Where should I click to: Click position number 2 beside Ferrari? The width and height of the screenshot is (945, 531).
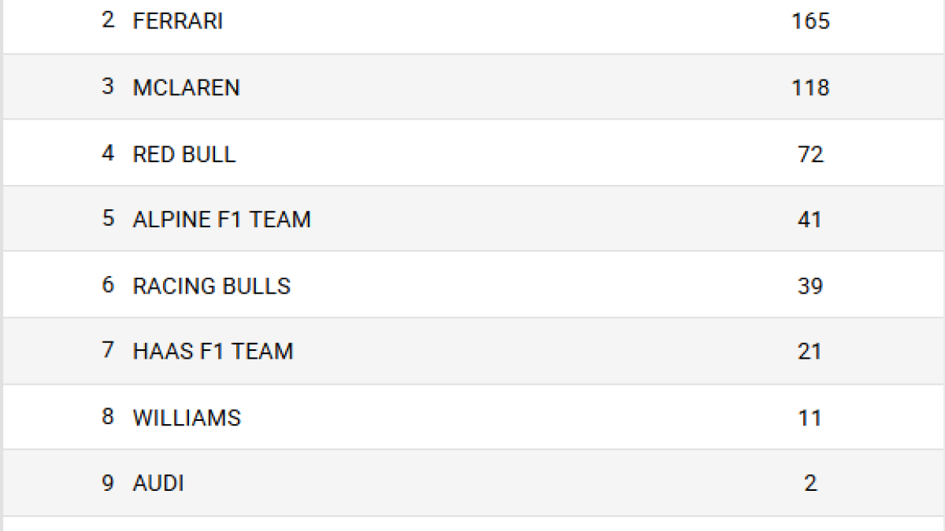coord(108,21)
